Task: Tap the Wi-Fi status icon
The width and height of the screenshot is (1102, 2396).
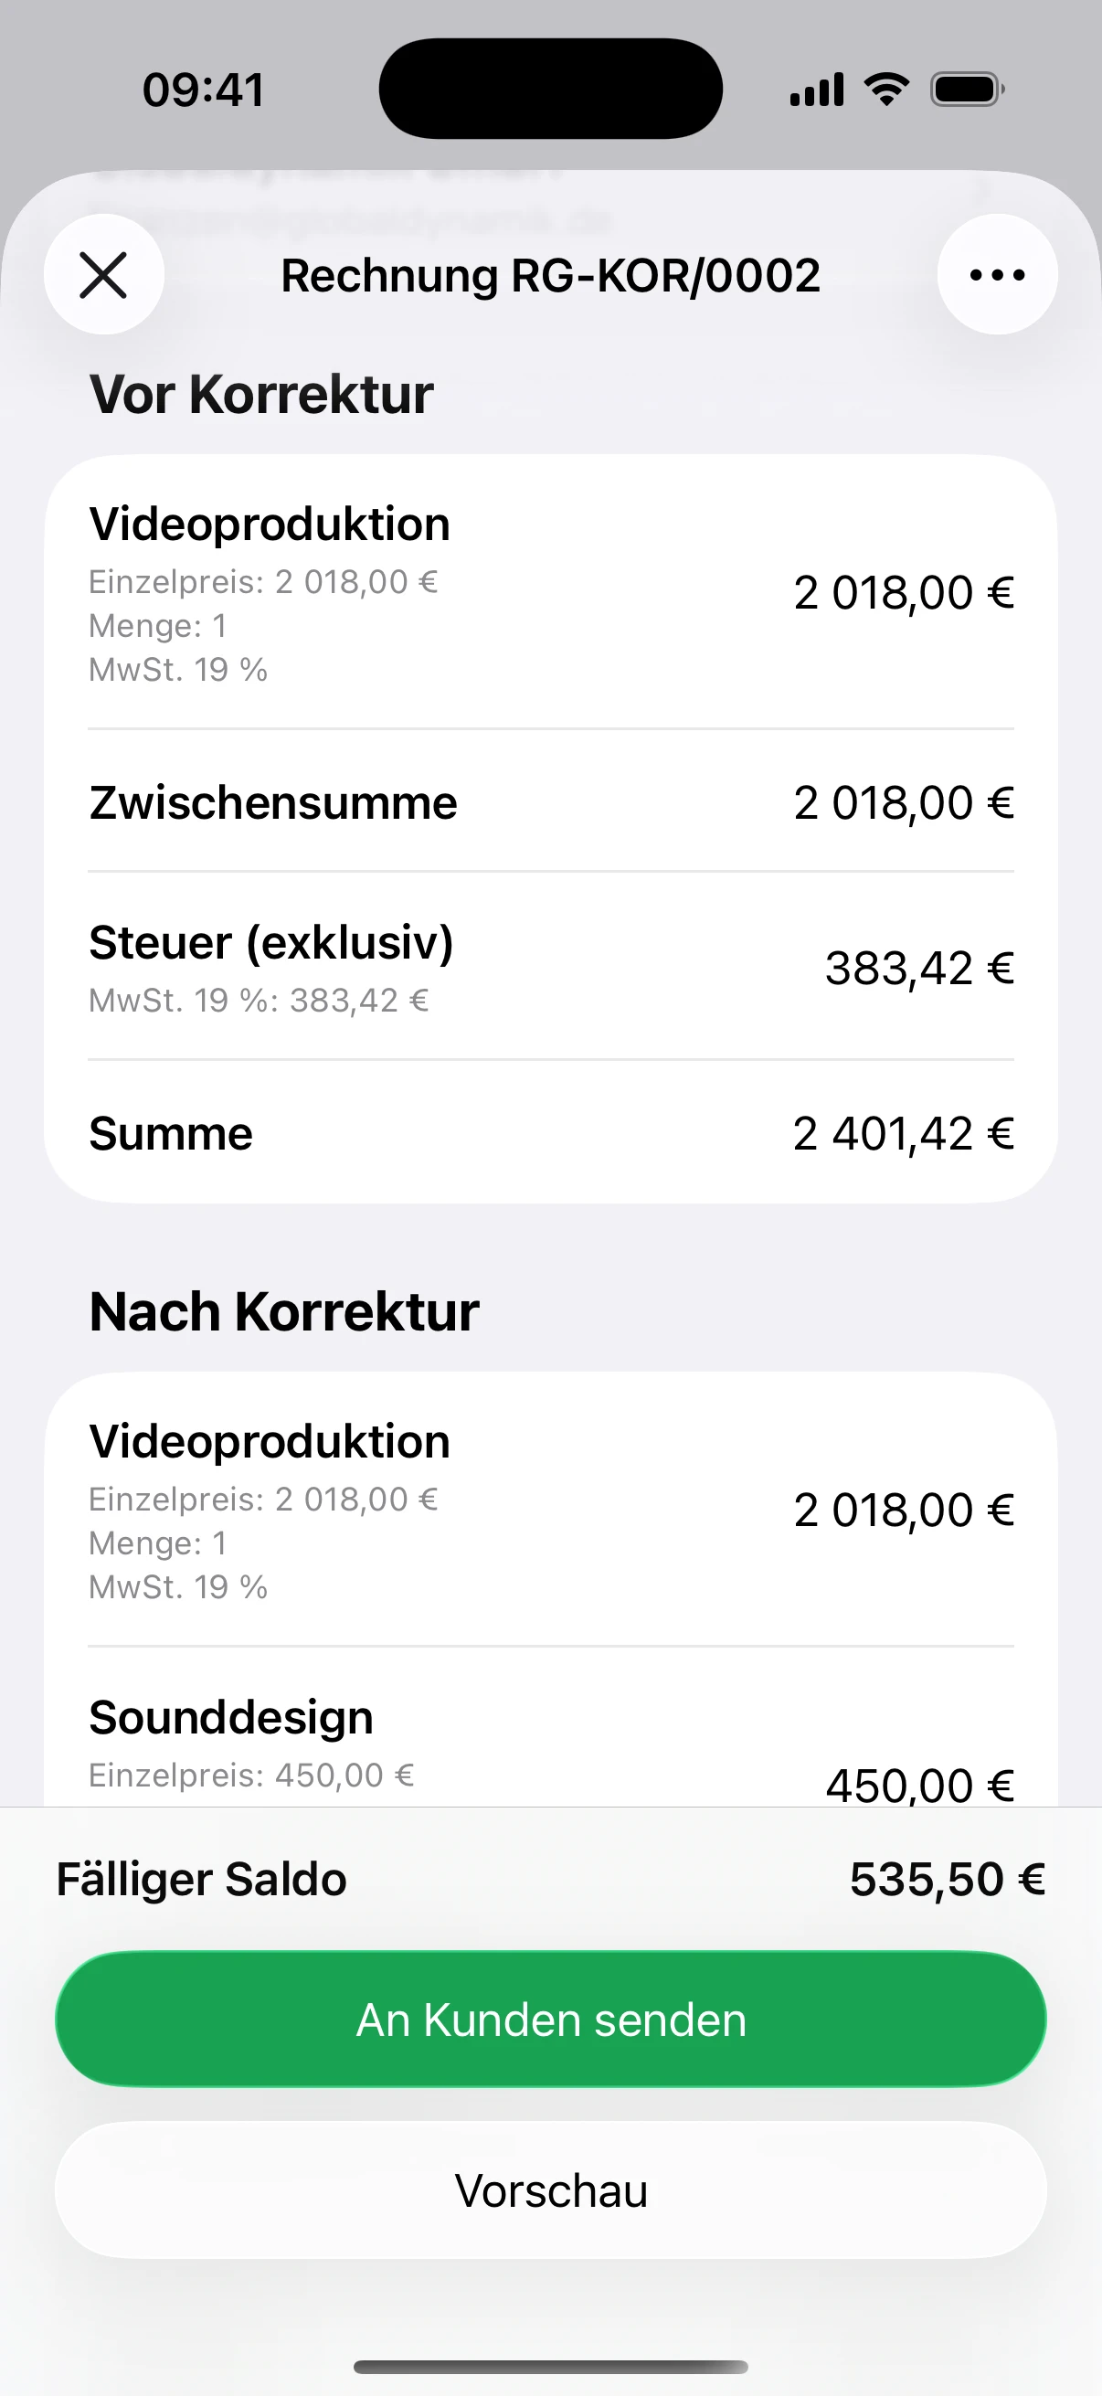Action: tap(886, 90)
